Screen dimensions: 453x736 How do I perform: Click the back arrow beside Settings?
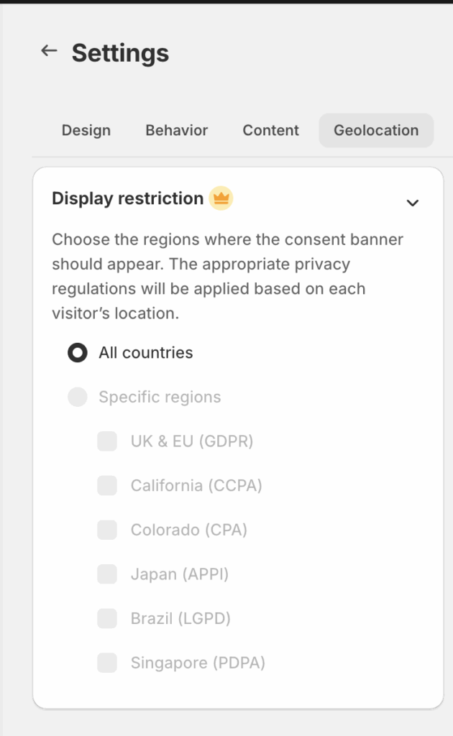(49, 51)
